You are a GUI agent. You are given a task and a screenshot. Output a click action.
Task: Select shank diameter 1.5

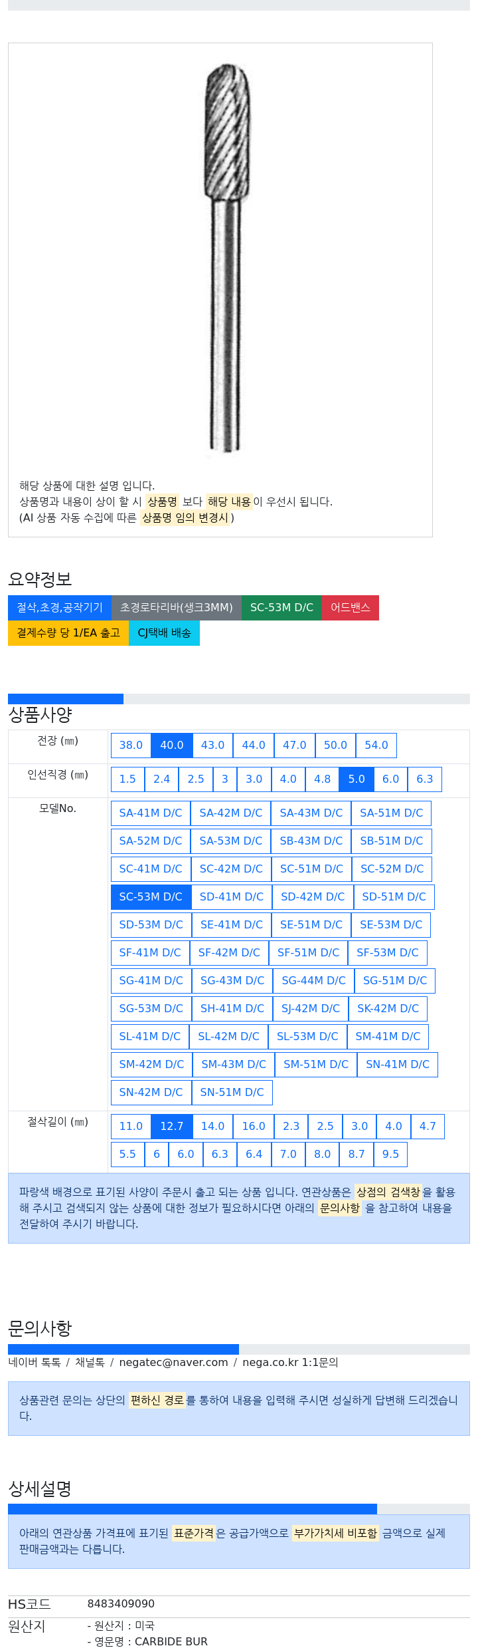[x=127, y=779]
